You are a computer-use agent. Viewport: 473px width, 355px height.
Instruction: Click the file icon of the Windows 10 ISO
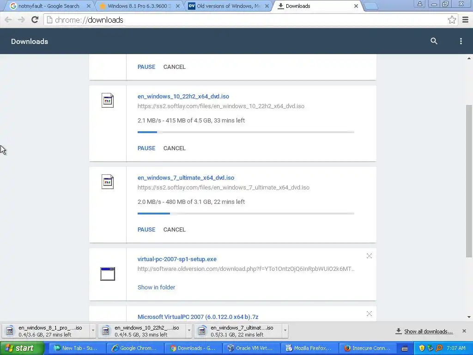[x=108, y=100]
